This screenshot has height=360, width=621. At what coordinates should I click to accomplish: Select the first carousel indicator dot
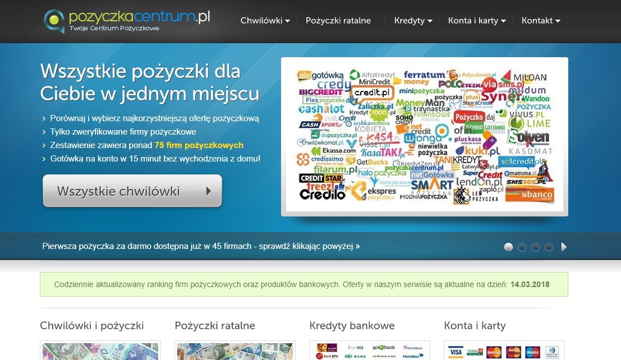coord(508,247)
